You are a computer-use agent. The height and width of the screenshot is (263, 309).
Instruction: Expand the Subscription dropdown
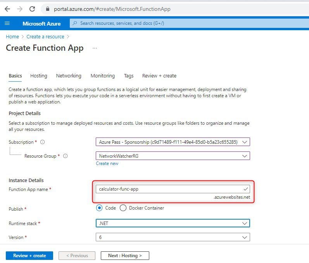173,142
